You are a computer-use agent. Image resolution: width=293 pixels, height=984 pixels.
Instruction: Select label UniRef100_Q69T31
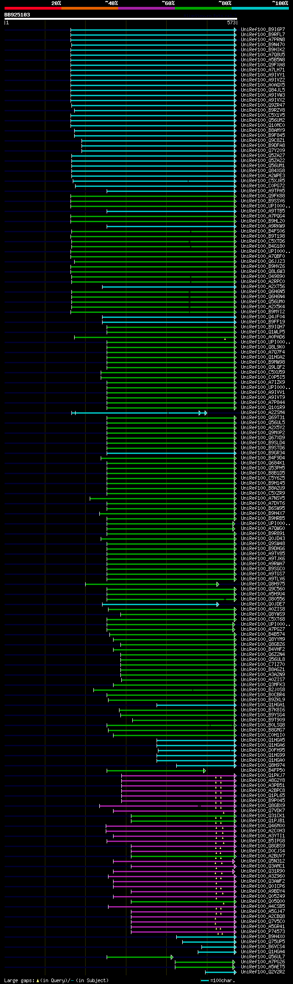tap(263, 417)
